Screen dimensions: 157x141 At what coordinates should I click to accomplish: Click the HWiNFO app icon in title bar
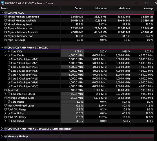coord(3,3)
